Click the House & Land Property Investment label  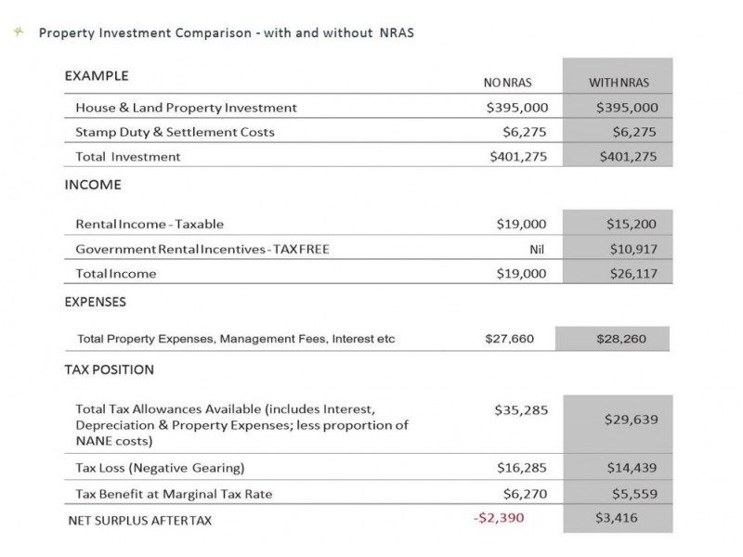click(x=186, y=108)
